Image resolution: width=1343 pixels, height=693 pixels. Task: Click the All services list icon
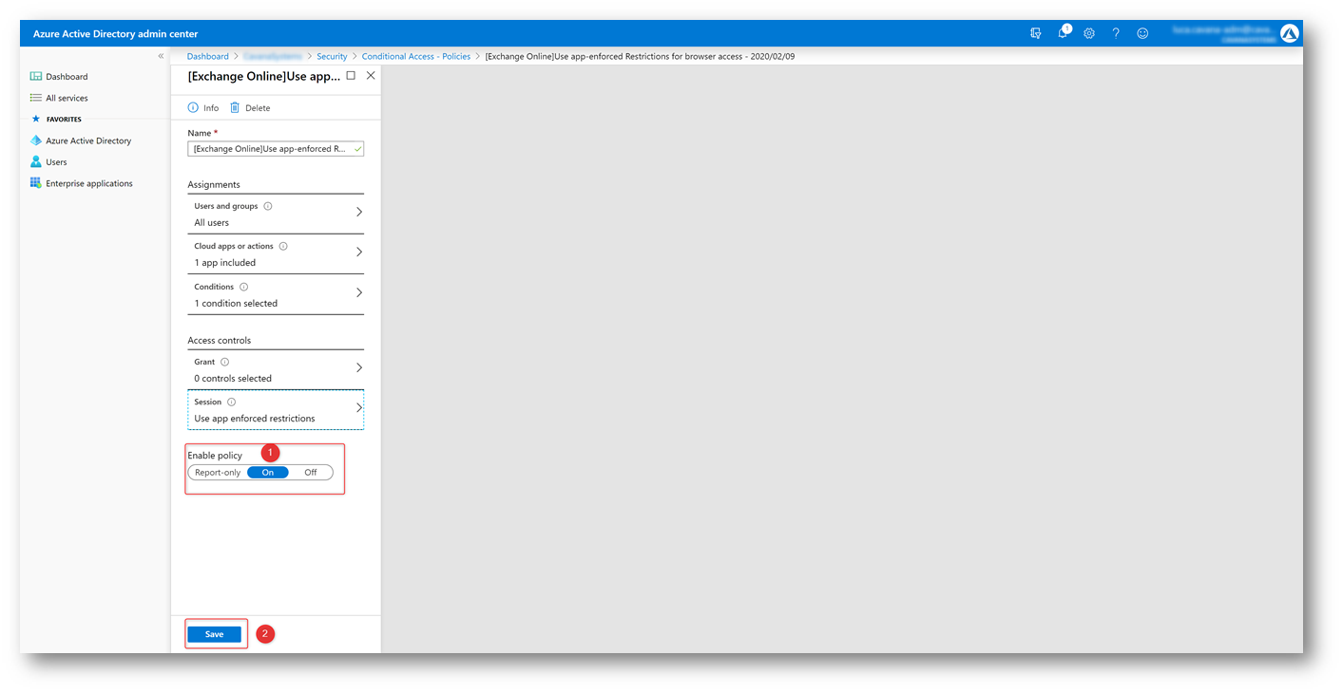point(36,98)
